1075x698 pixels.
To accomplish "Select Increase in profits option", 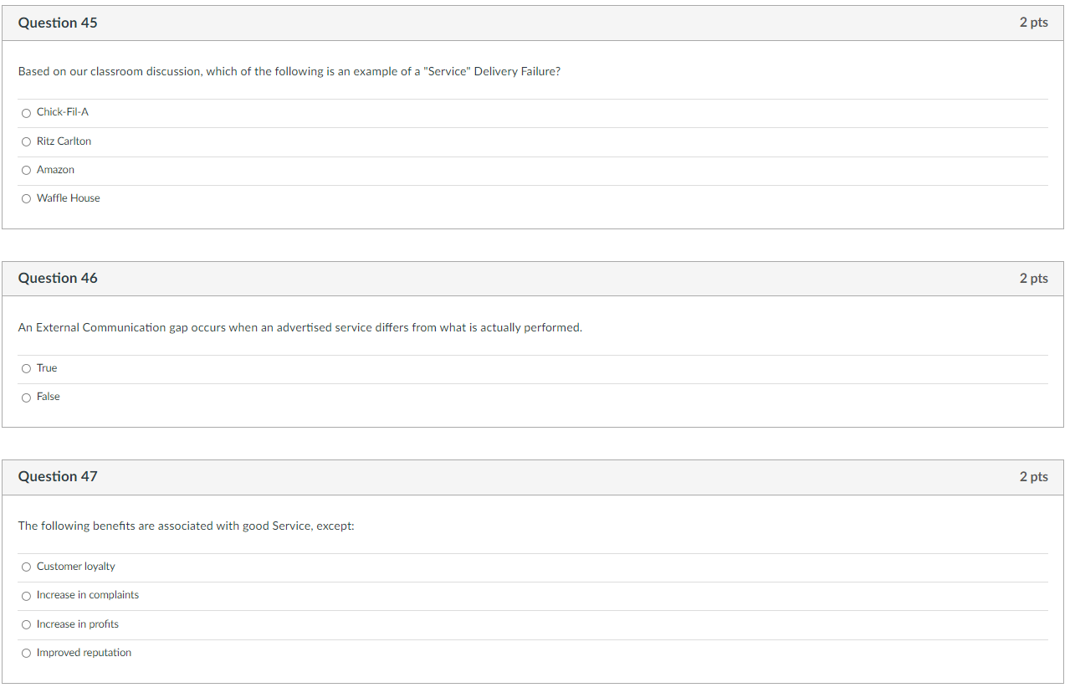I will click(x=27, y=625).
